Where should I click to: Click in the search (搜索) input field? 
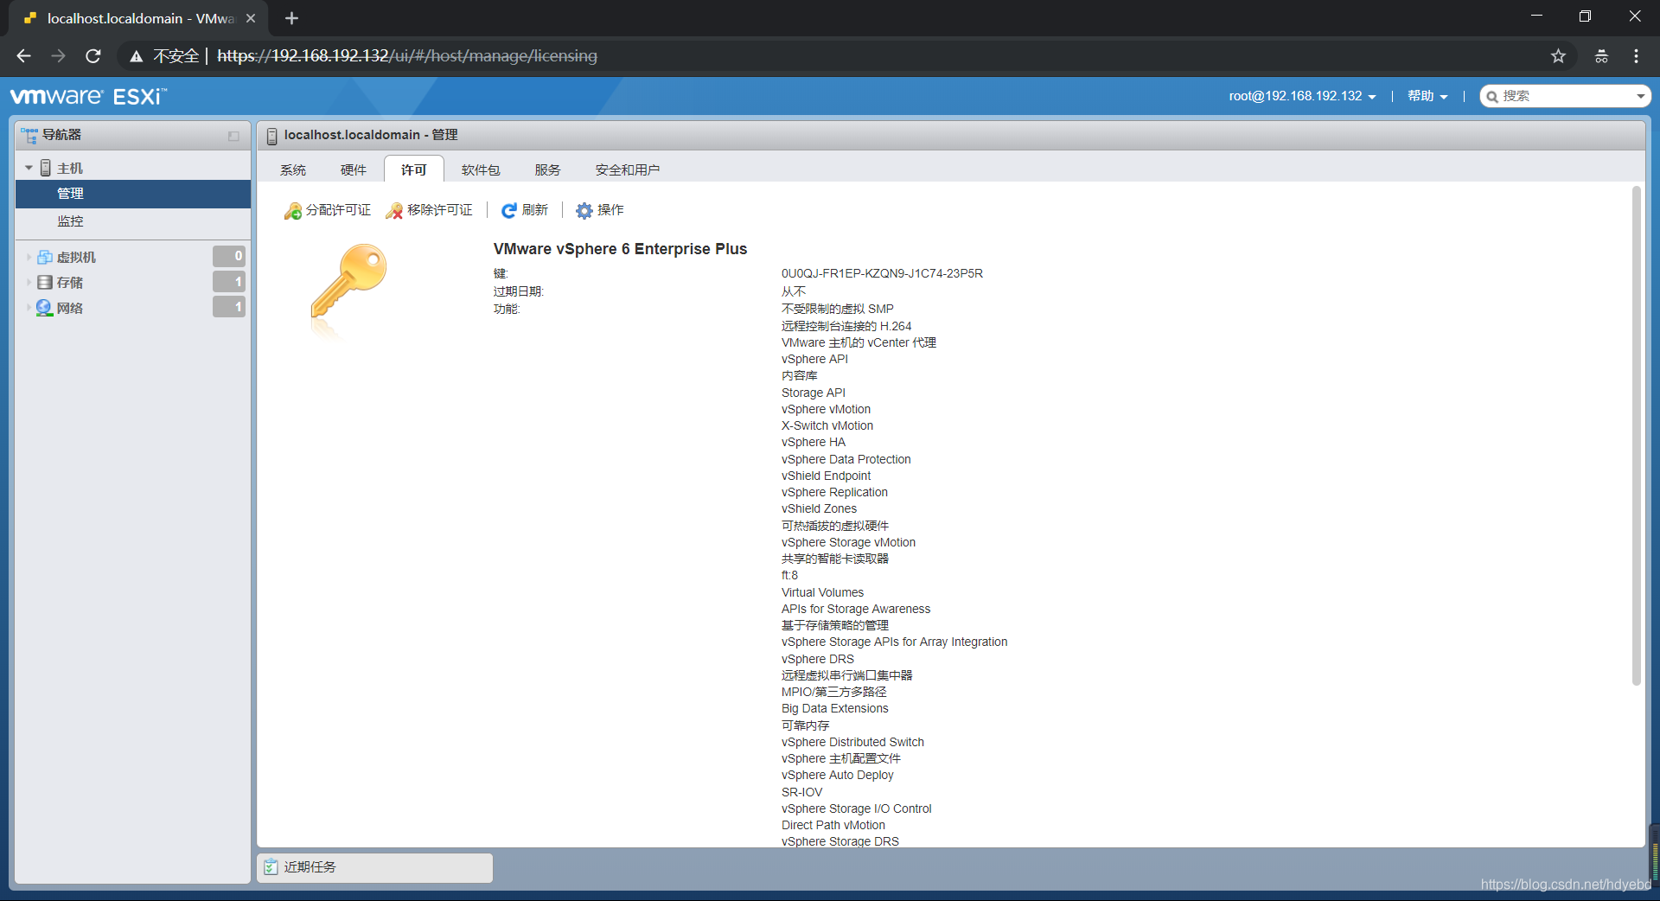[x=1565, y=96]
